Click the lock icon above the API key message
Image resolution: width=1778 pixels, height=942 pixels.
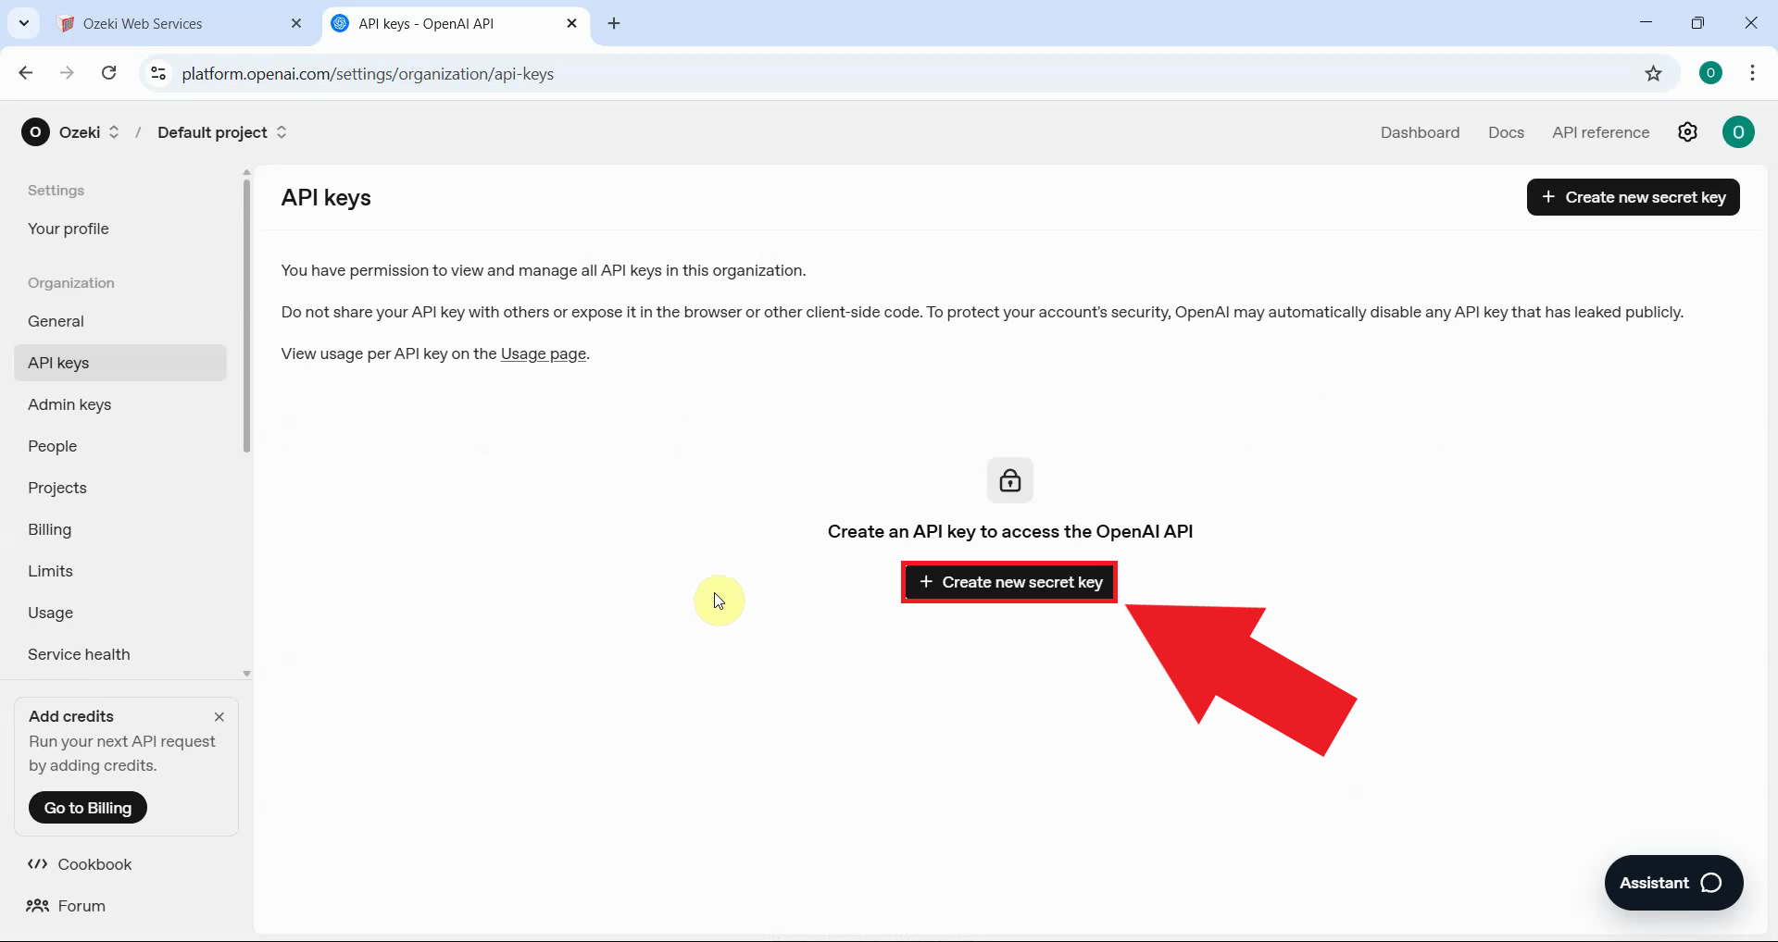[x=1010, y=480]
